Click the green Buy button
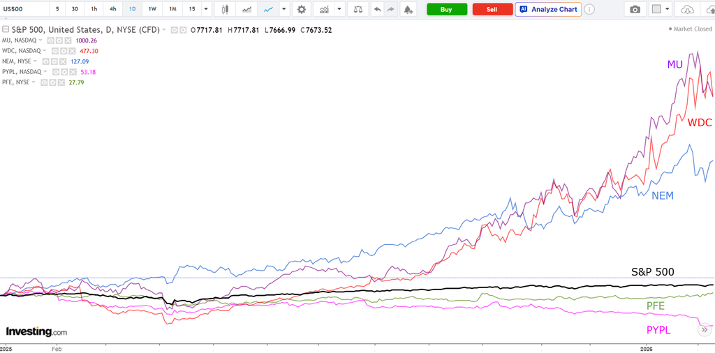 click(447, 9)
